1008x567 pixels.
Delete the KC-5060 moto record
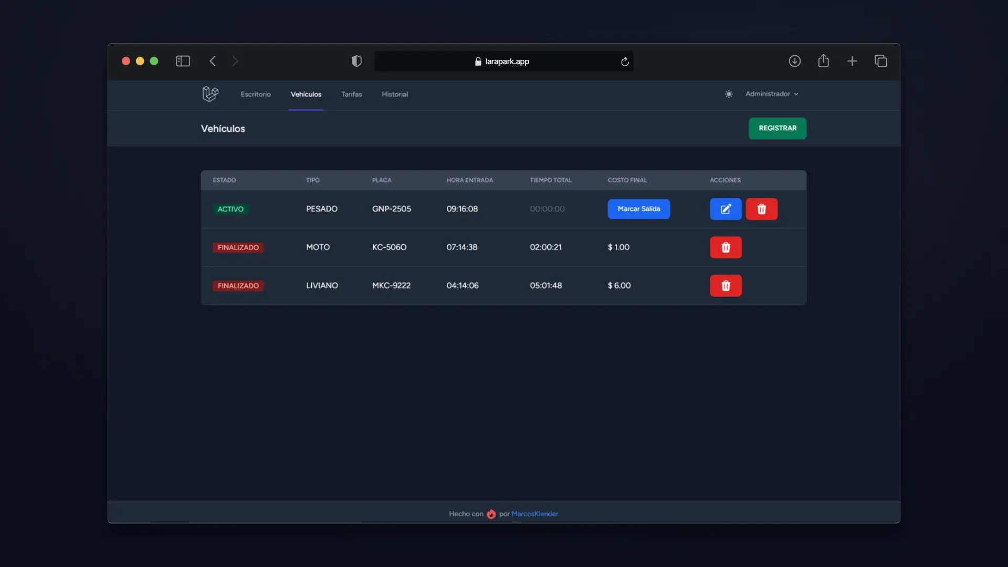(726, 247)
